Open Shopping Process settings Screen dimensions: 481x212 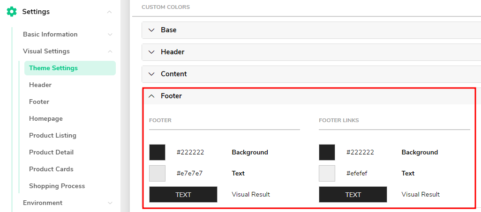(x=57, y=186)
